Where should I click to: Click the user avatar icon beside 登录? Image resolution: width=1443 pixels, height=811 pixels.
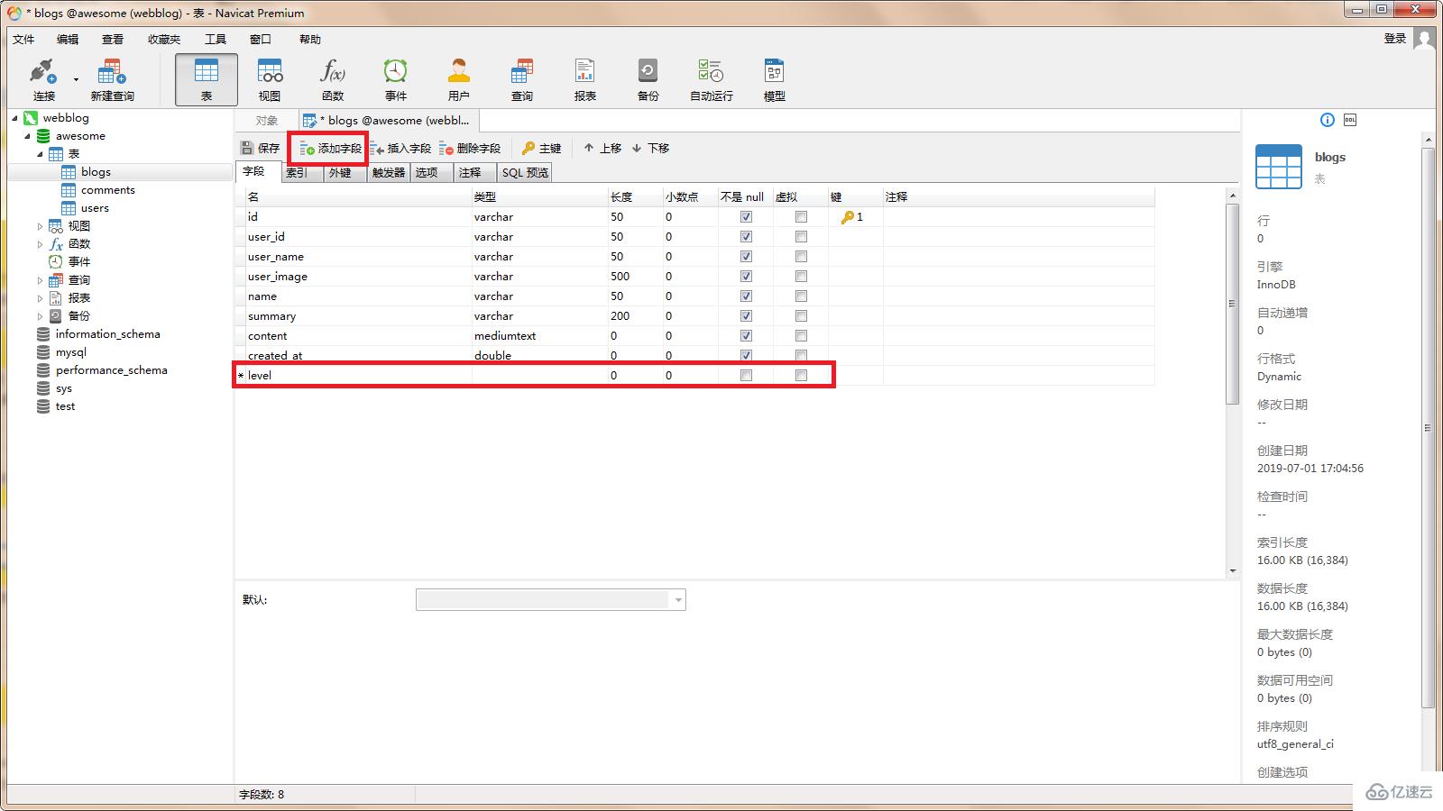[x=1424, y=39]
